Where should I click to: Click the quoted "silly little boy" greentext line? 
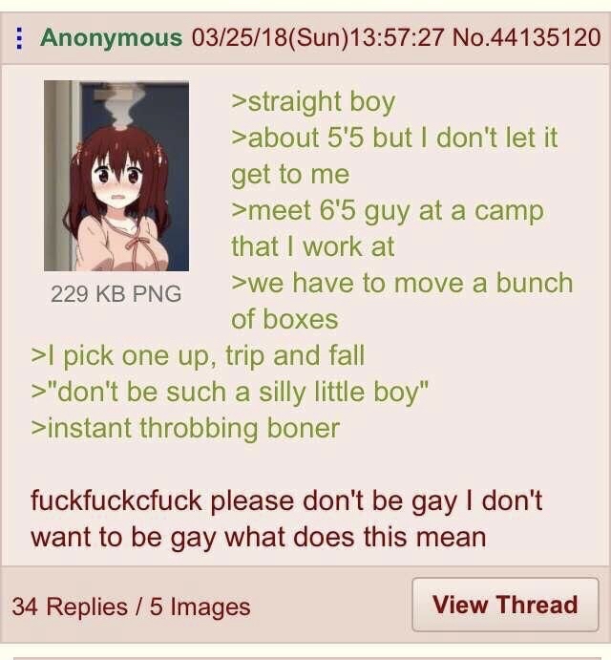tap(230, 393)
